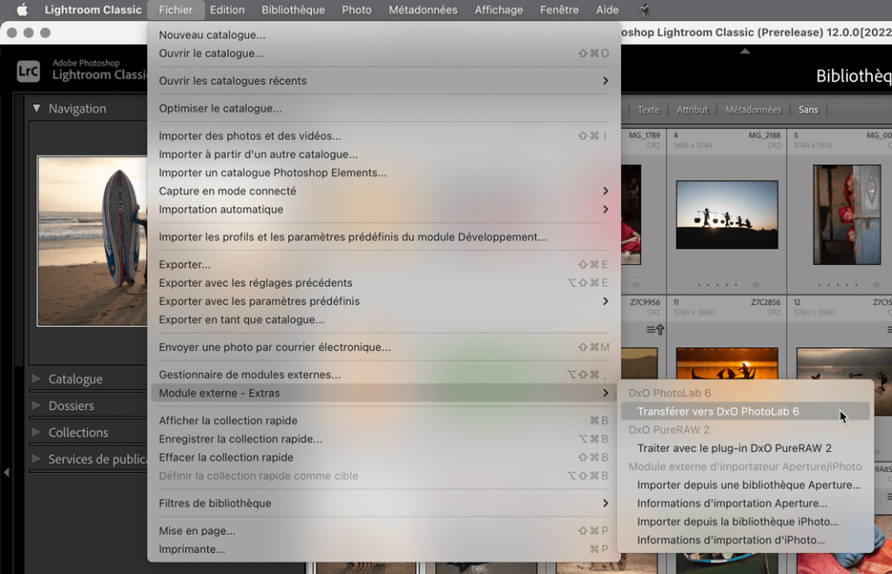Choose Exporter avec les réglages précédents
The image size is (892, 574).
(x=383, y=283)
